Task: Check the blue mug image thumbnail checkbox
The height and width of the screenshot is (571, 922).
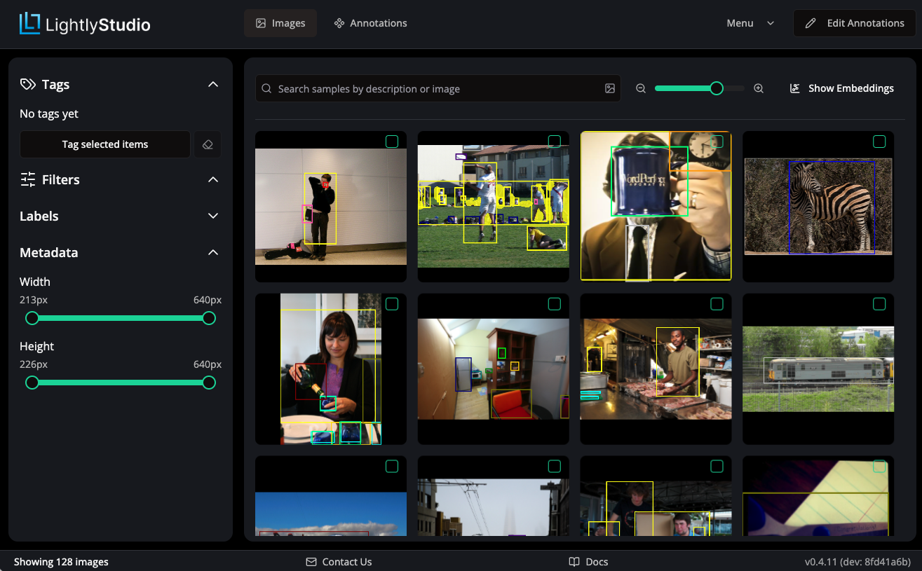Action: click(717, 142)
